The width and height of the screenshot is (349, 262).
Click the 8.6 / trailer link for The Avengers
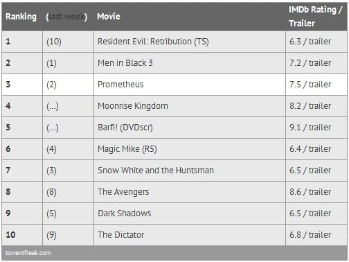point(310,192)
